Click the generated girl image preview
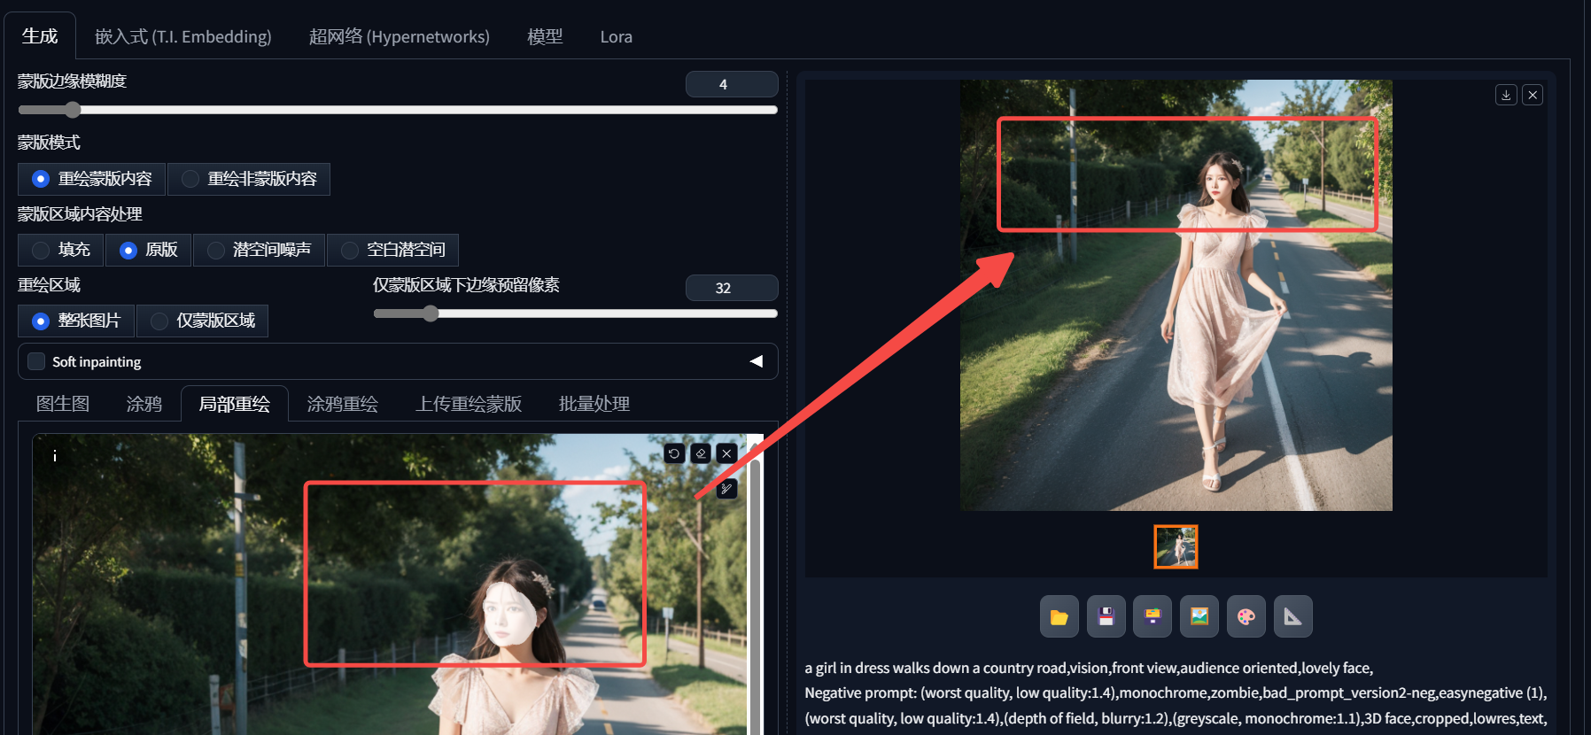Image resolution: width=1591 pixels, height=735 pixels. 1176,295
